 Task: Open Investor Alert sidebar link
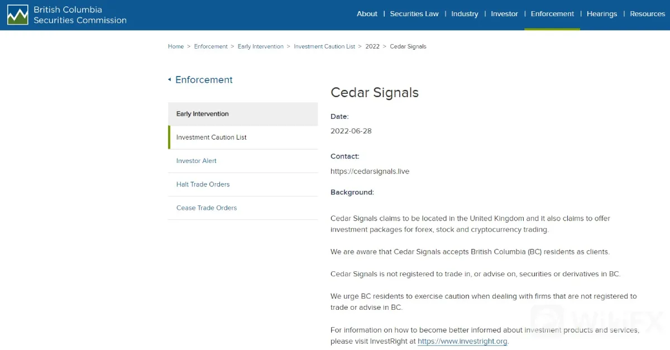pos(243,161)
